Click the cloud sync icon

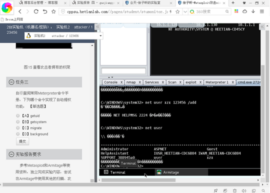(x=245, y=11)
